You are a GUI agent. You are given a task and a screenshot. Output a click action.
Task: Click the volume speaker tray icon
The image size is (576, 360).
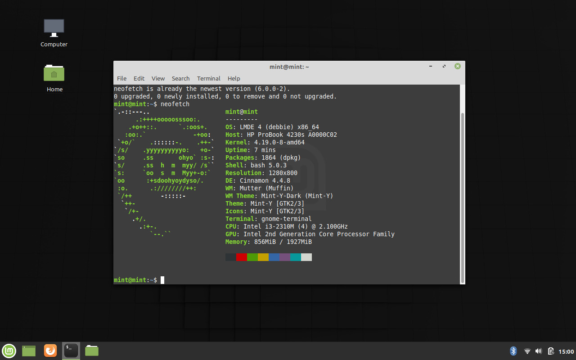[x=539, y=351]
